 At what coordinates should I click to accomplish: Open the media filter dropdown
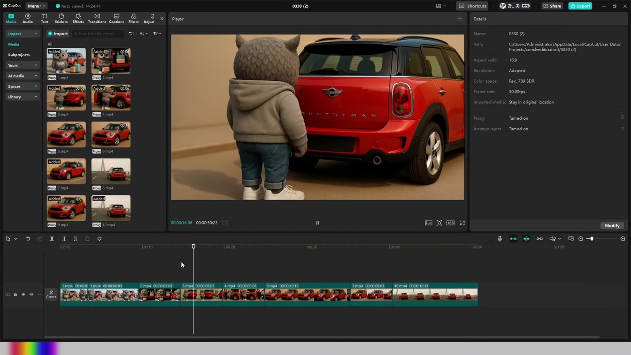point(157,34)
